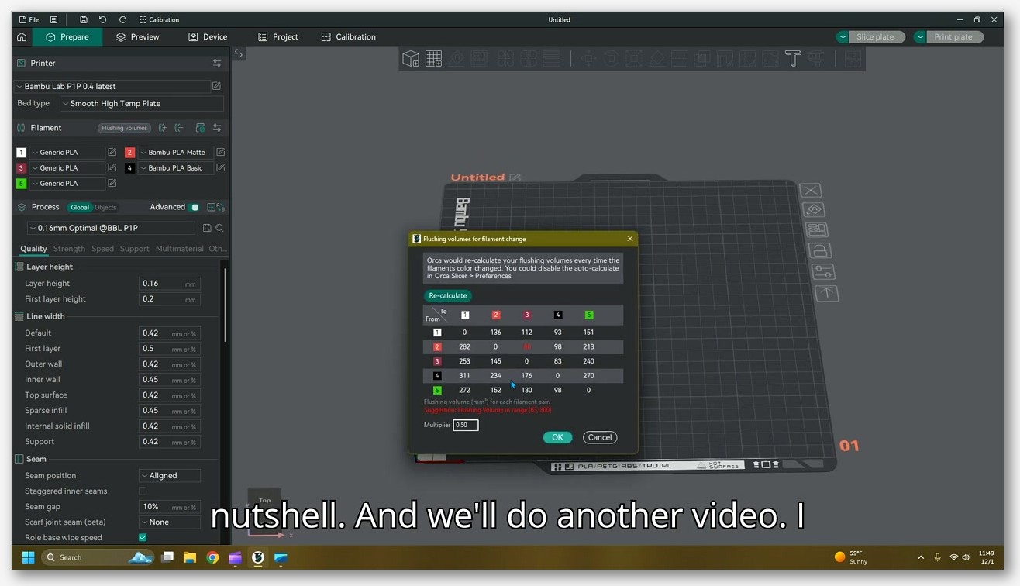The width and height of the screenshot is (1020, 586).
Task: Open the filament settings sliders icon
Action: [217, 128]
